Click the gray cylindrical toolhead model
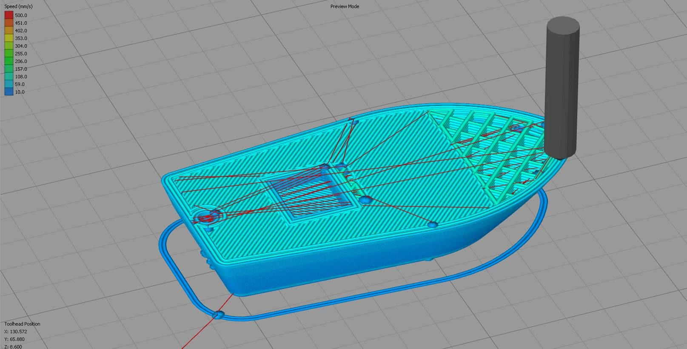The height and width of the screenshot is (349, 687). (x=562, y=87)
